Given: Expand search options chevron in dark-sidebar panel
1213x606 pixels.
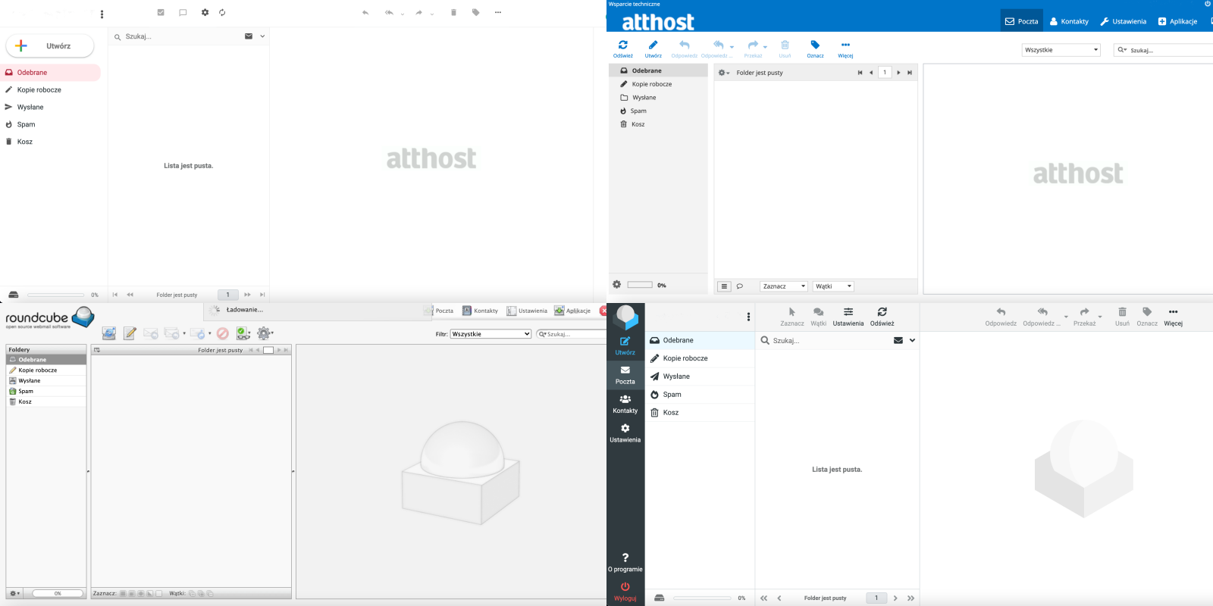Looking at the screenshot, I should 912,341.
